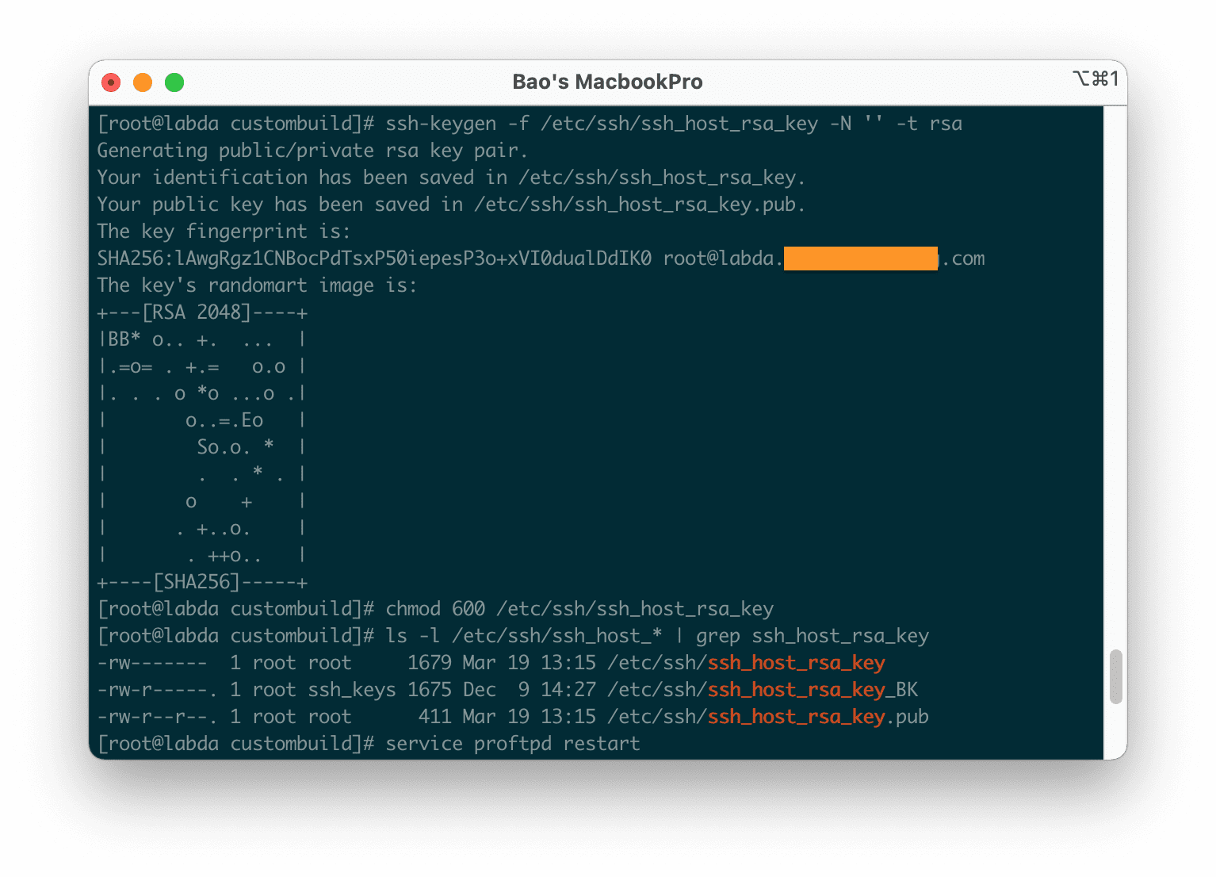Click the orange redacted hostname block
The width and height of the screenshot is (1216, 877).
click(x=861, y=259)
